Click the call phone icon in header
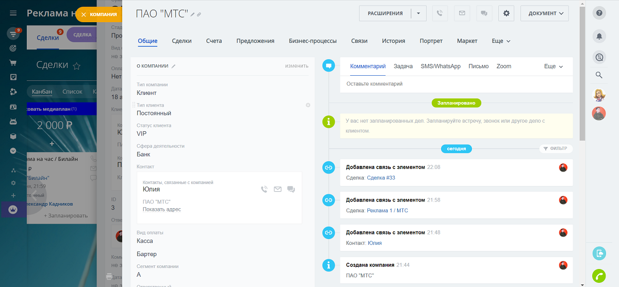 pyautogui.click(x=439, y=13)
